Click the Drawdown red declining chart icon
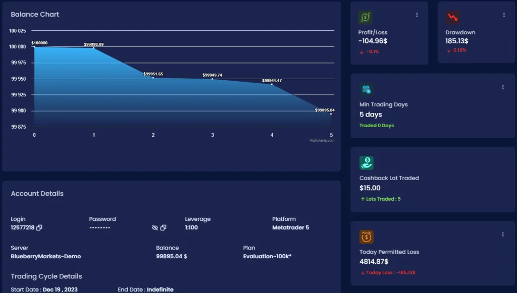517x293 pixels. pyautogui.click(x=454, y=16)
